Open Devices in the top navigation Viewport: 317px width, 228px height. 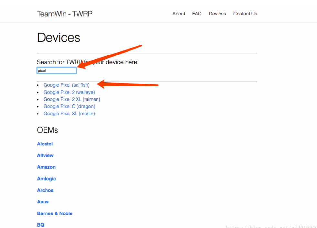(217, 14)
